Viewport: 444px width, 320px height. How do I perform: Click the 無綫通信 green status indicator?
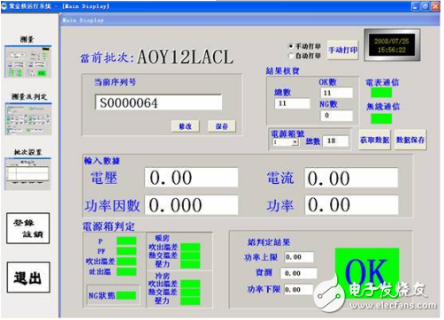click(x=381, y=118)
